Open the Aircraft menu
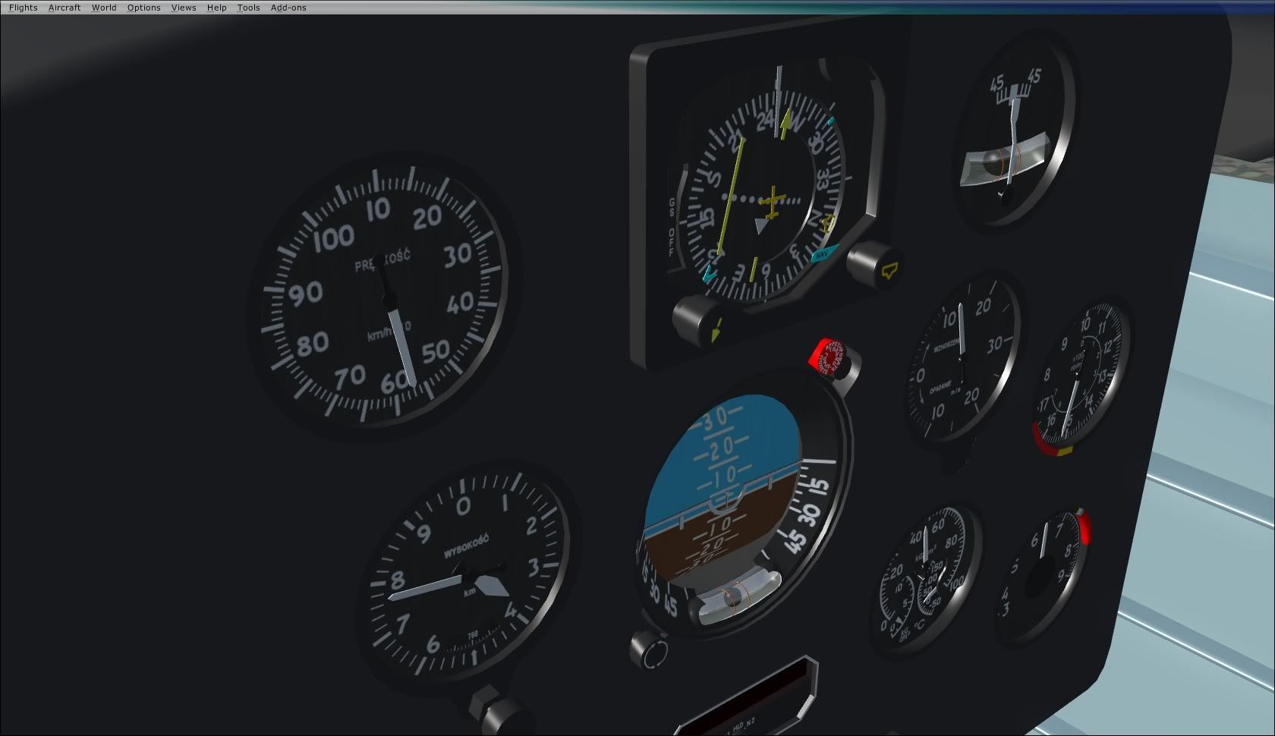Image resolution: width=1275 pixels, height=736 pixels. (65, 8)
